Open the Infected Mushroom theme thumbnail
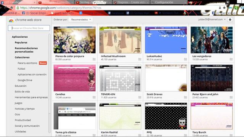244x137 pixels. point(120,40)
